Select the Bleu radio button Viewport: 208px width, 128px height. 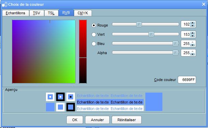pyautogui.click(x=94, y=44)
